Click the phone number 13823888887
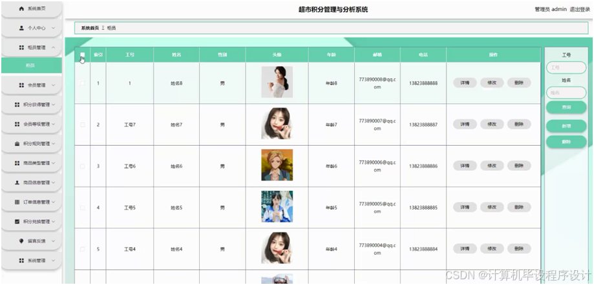Screen dimensions: 594x285 [x=423, y=124]
